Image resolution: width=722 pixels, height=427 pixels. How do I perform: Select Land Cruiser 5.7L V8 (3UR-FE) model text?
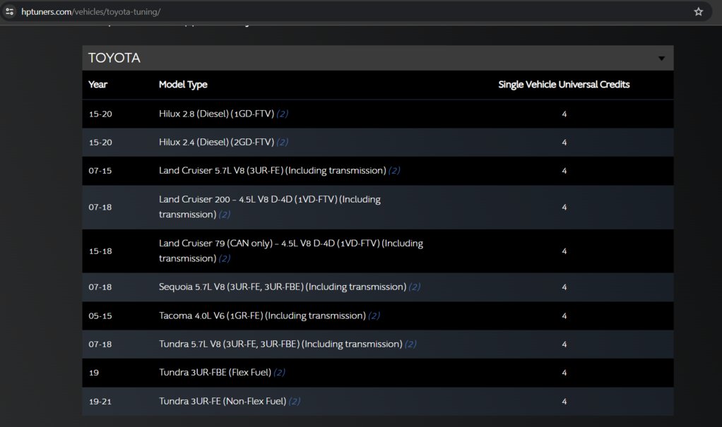pos(273,171)
